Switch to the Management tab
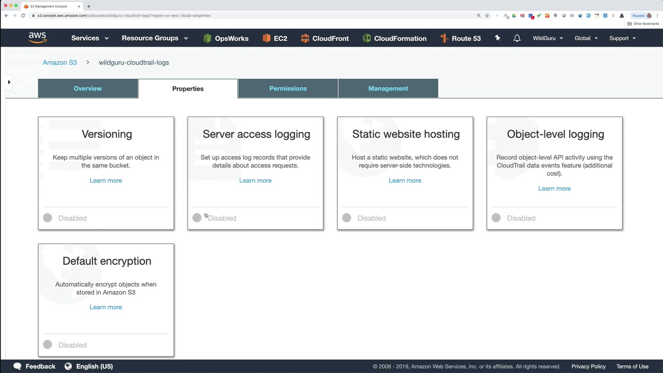Image resolution: width=663 pixels, height=373 pixels. pos(388,89)
